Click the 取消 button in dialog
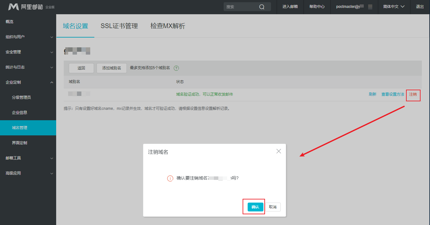The height and width of the screenshot is (225, 430). tap(273, 207)
